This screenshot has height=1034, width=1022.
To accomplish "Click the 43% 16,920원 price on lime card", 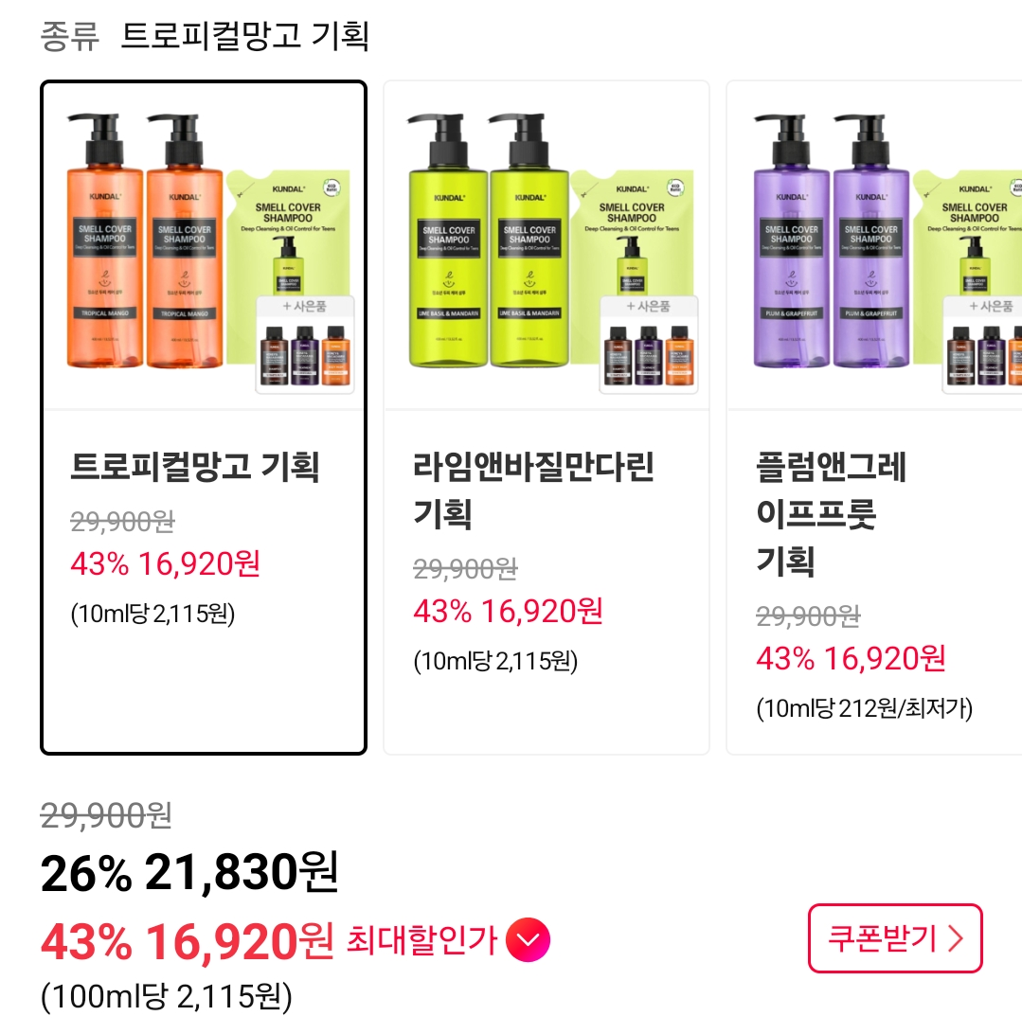I will pyautogui.click(x=508, y=612).
